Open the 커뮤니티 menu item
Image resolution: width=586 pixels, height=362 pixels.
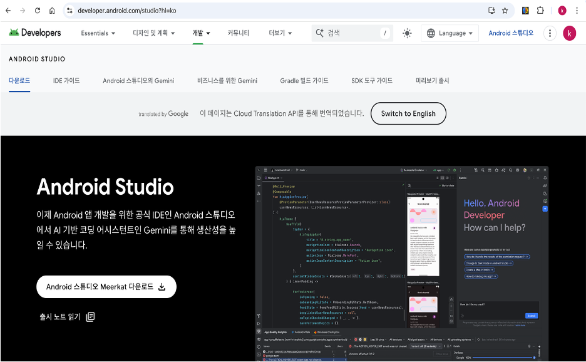click(239, 33)
